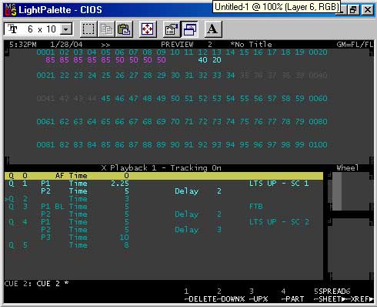Image resolution: width=377 pixels, height=307 pixels.
Task: Toggle full screen with red arrows icon
Action: (148, 29)
